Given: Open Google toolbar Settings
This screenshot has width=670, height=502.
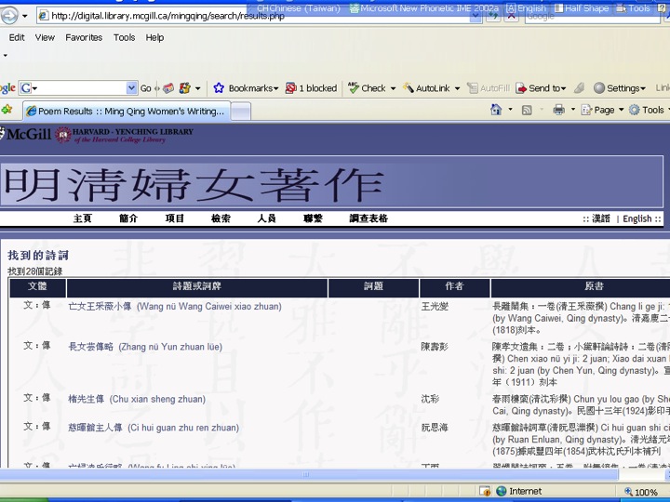Looking at the screenshot, I should pos(619,88).
